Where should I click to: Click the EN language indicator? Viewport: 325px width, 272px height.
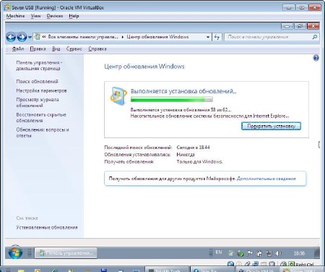(x=219, y=252)
